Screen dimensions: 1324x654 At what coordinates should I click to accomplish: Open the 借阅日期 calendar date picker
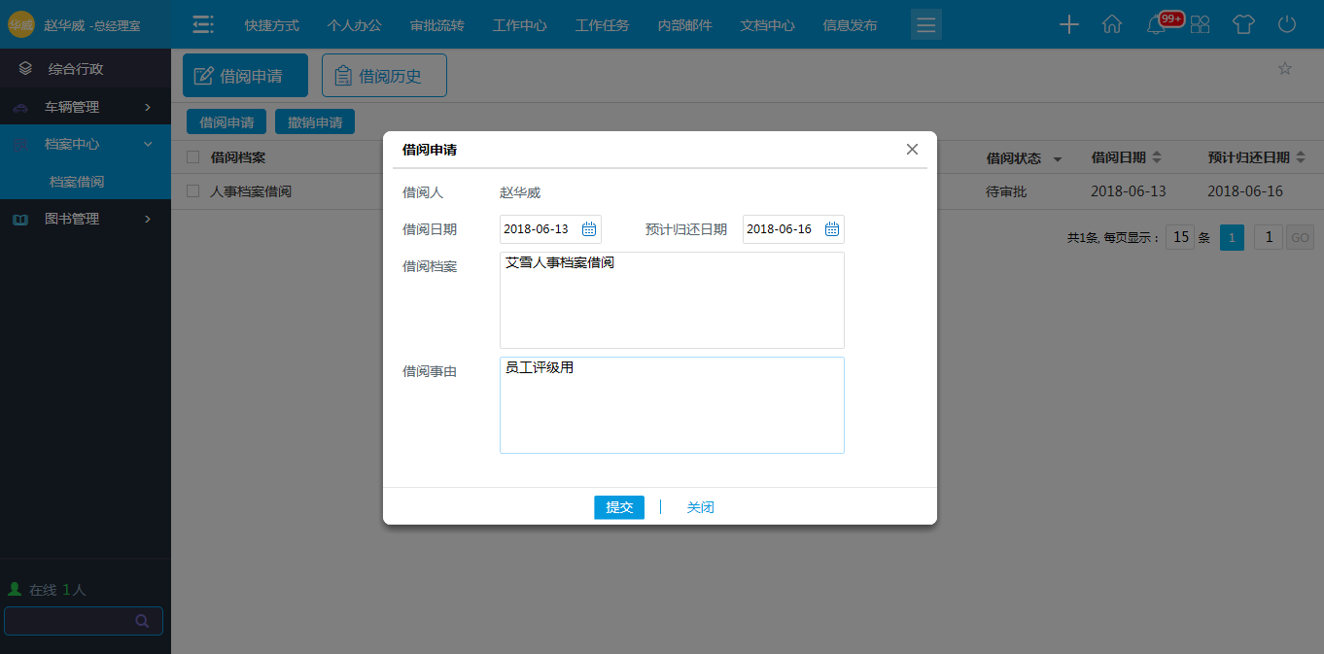click(587, 228)
